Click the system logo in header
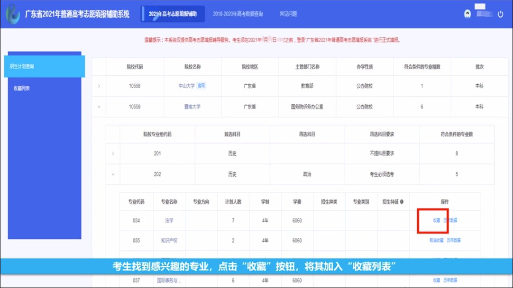 pos(12,14)
